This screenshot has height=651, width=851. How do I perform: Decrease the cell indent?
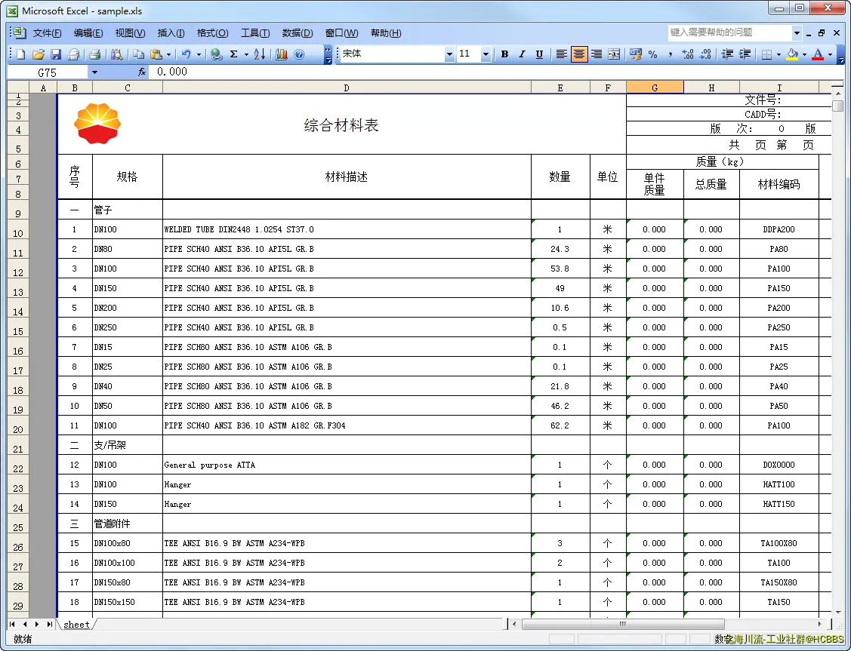click(x=727, y=54)
